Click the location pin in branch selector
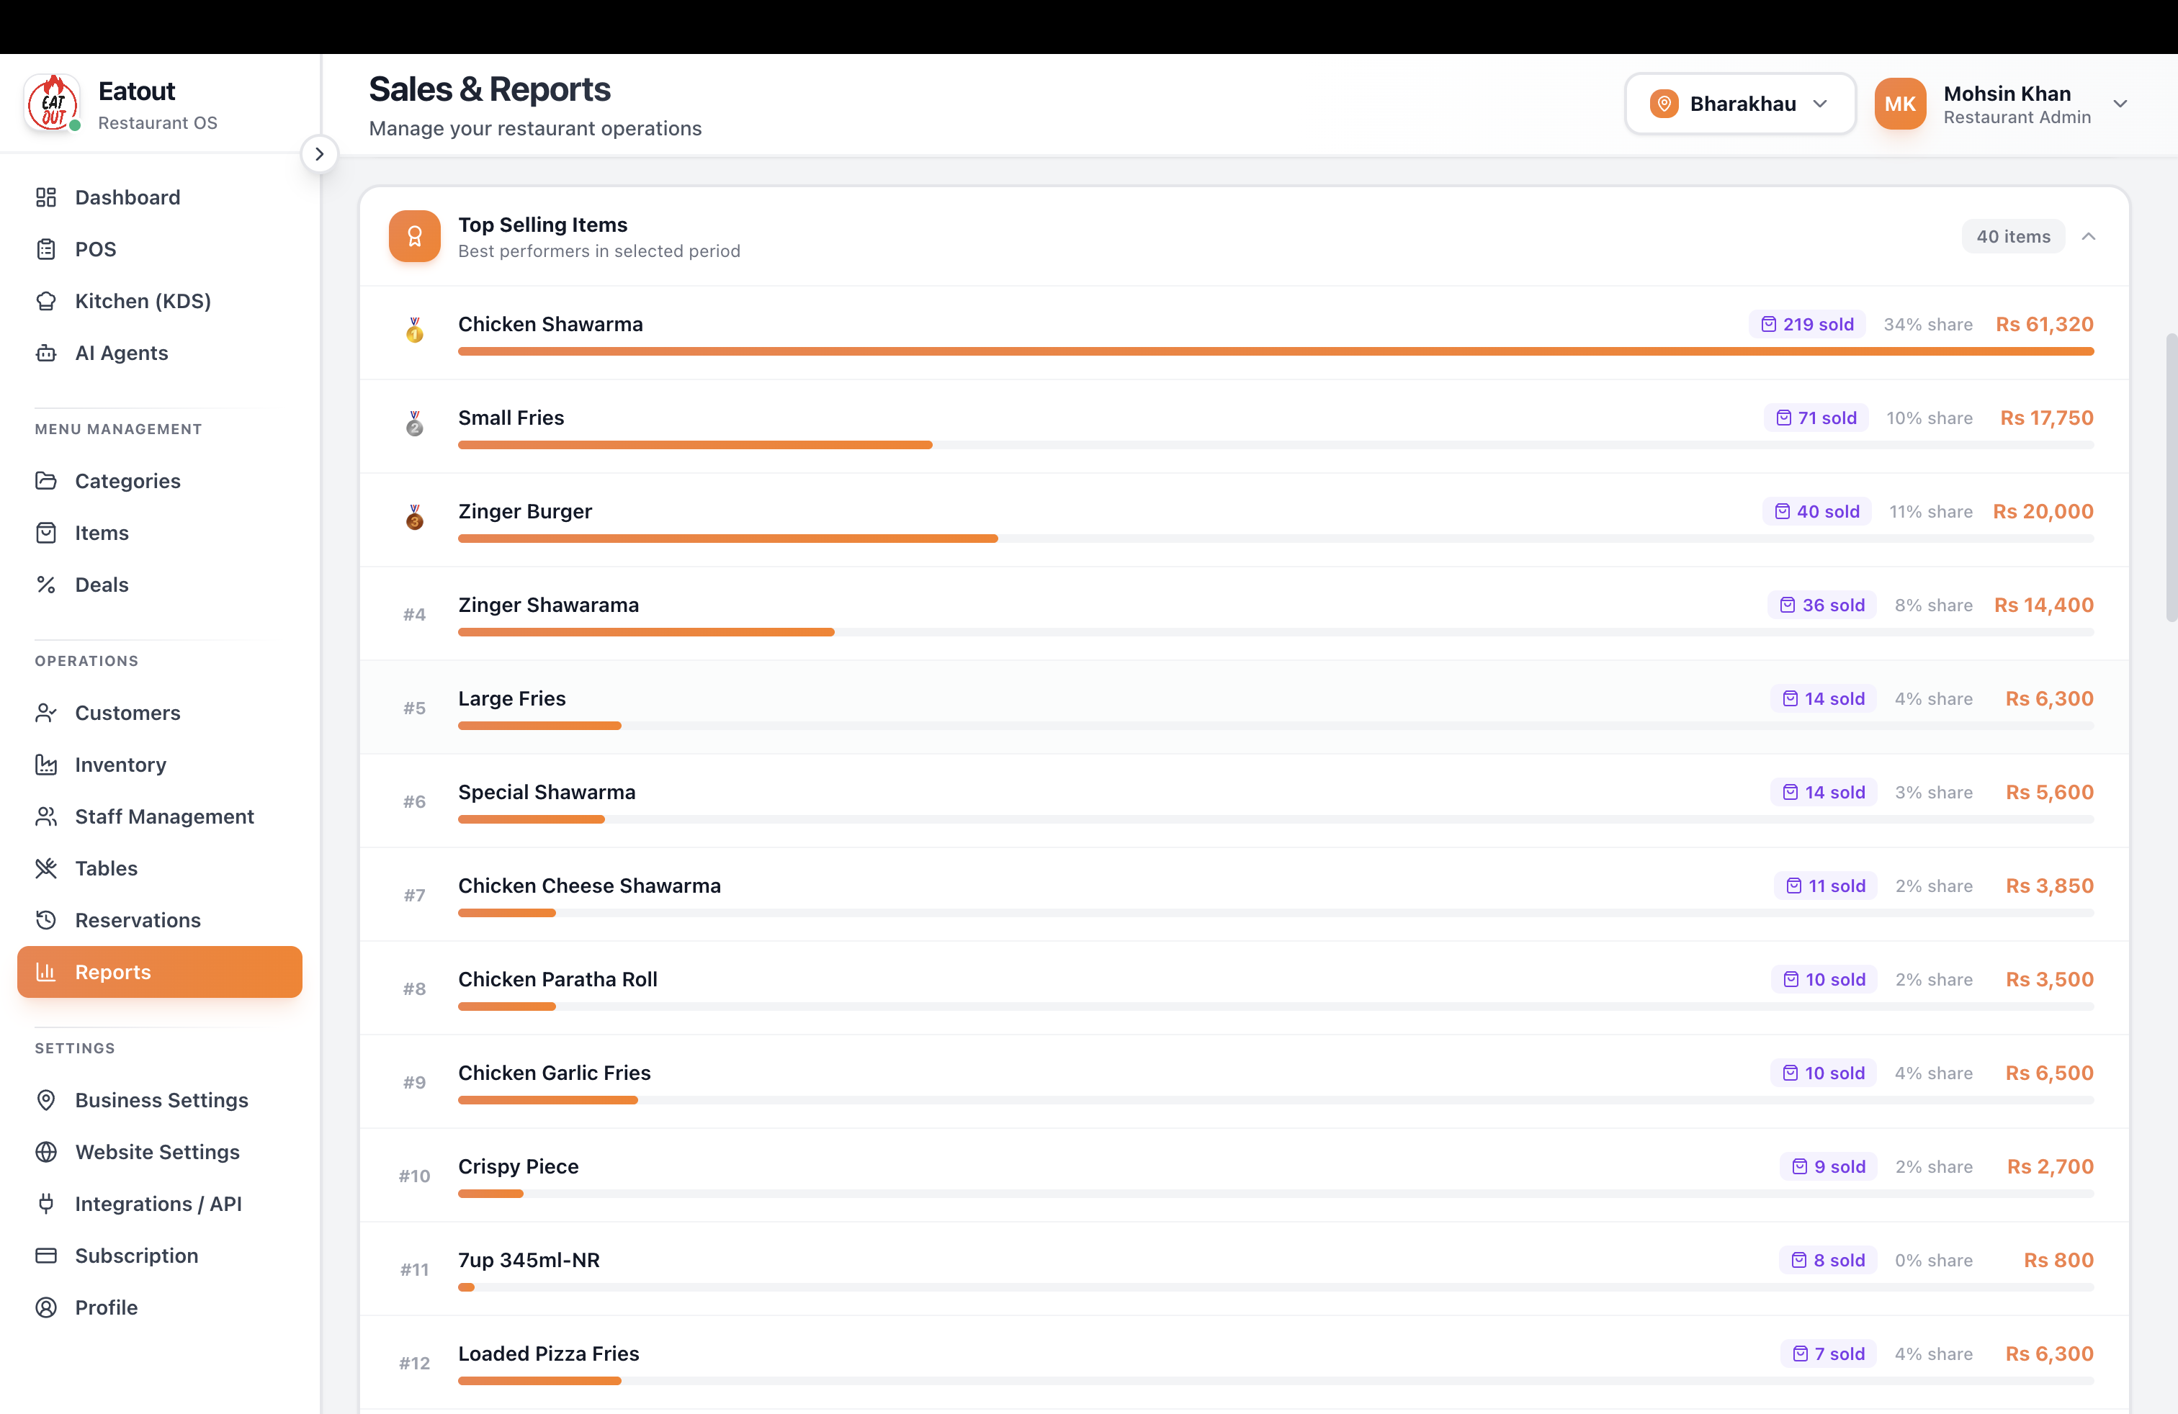 1664,104
